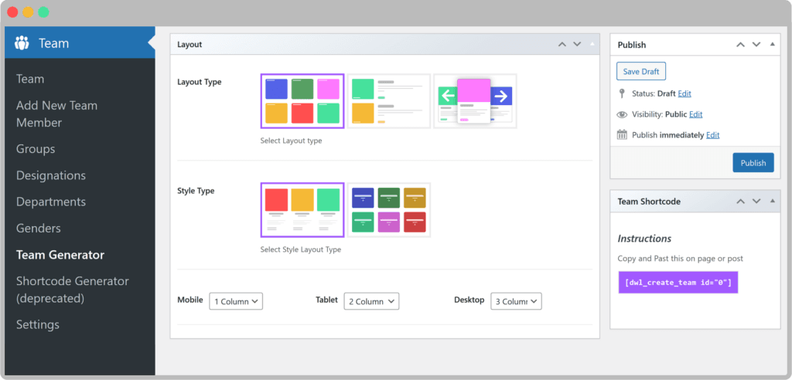The width and height of the screenshot is (792, 380).
Task: Move Layout panel down with arrow icon
Action: coord(577,45)
